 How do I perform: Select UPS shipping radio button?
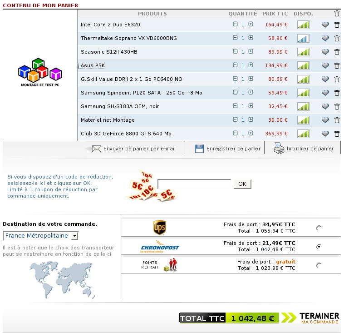coord(319,228)
